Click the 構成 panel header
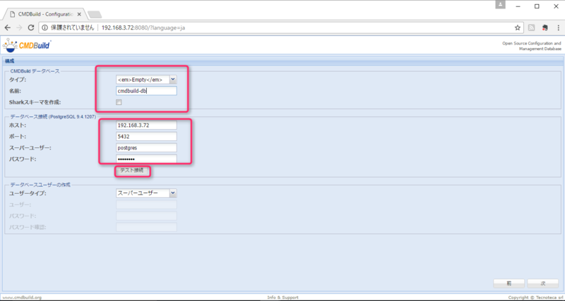This screenshot has width=565, height=301. coord(282,61)
